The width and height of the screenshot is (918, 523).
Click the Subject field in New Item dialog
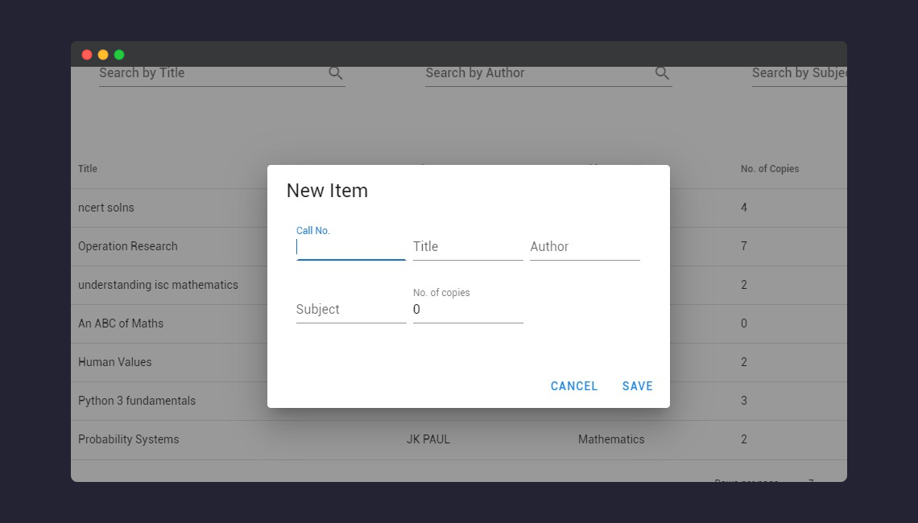[x=350, y=310]
